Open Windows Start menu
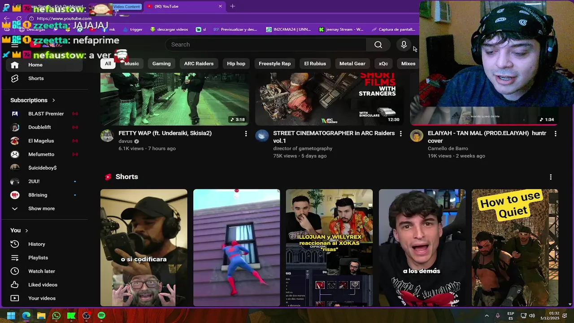574x323 pixels. point(11,316)
